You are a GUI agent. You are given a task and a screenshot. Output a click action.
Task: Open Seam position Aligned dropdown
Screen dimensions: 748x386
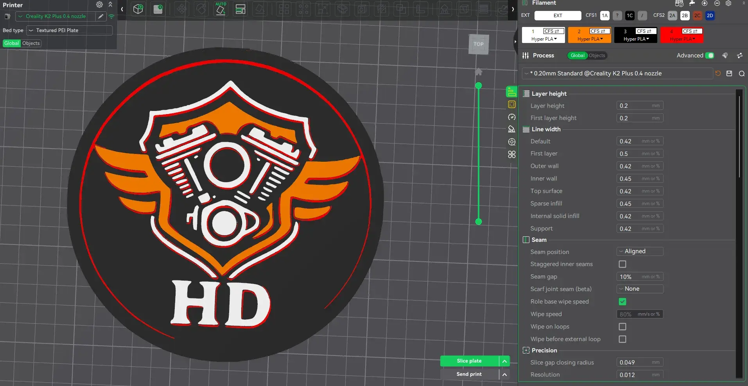point(640,251)
